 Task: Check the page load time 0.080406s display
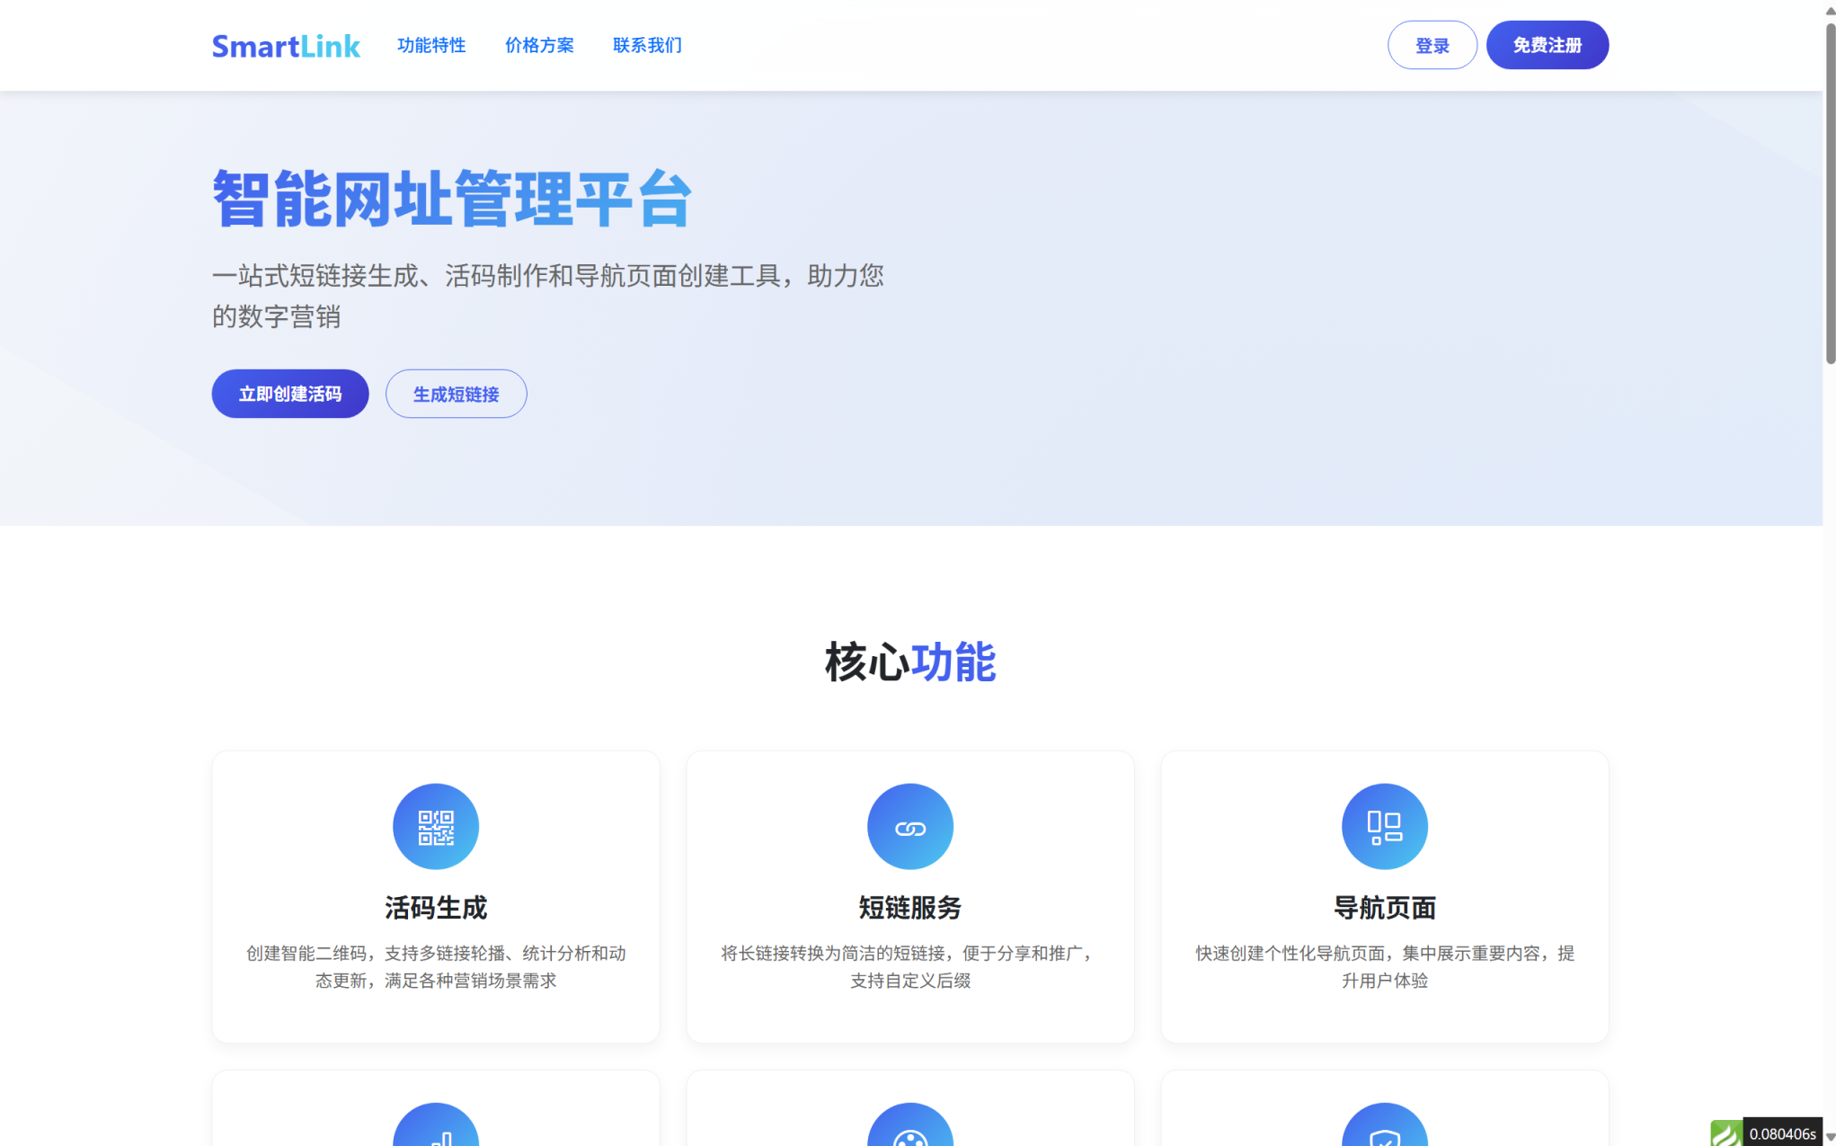1783,1133
